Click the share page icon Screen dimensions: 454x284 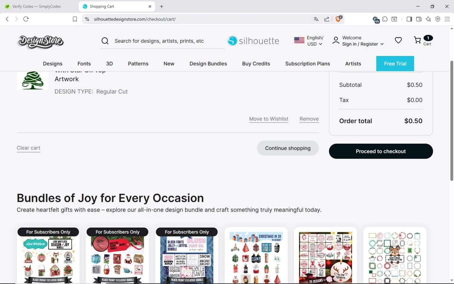point(327,19)
